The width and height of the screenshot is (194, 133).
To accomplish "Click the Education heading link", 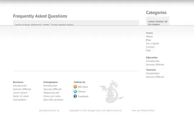I will coord(152,58).
